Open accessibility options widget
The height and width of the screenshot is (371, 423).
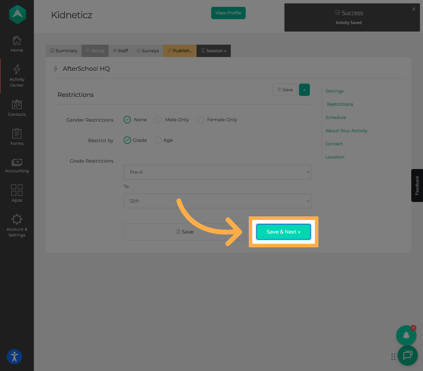point(14,356)
